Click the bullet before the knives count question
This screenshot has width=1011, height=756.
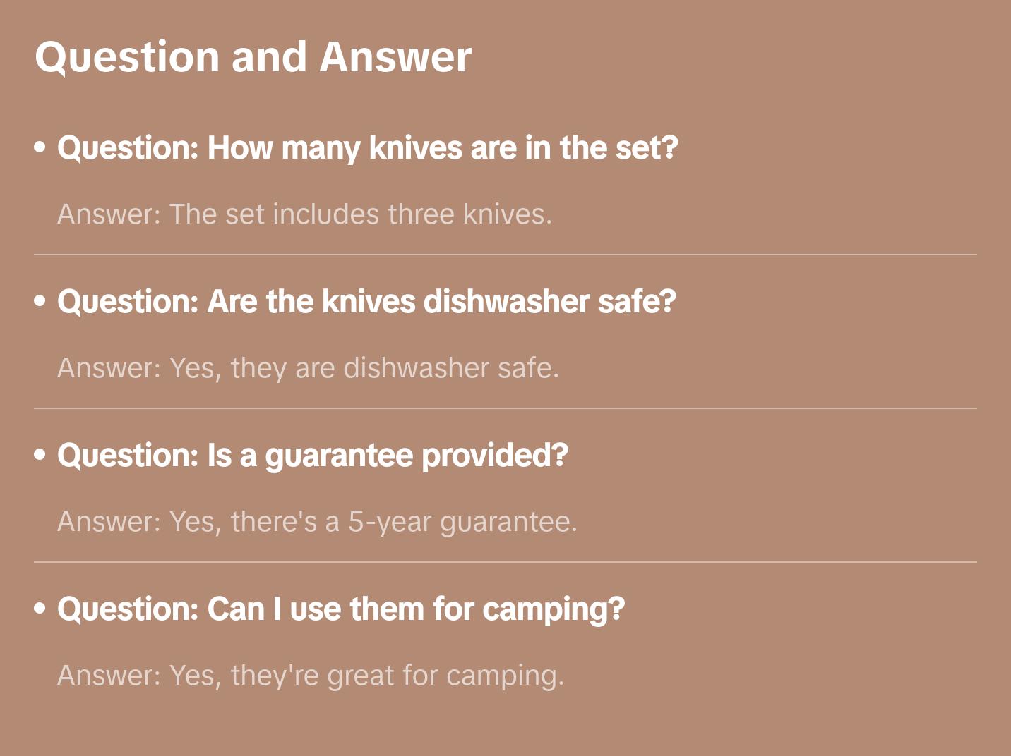point(40,148)
